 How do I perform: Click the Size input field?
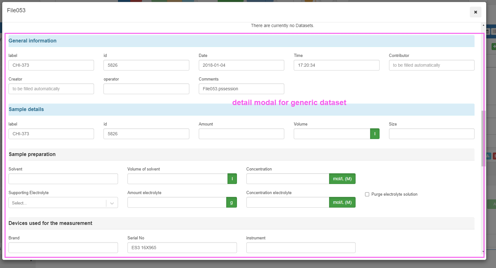point(431,134)
